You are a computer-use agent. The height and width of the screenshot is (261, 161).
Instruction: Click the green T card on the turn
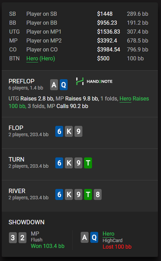(x=88, y=163)
